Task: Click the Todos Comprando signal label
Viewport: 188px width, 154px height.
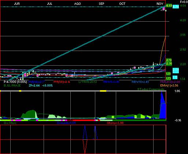Action: [151, 89]
